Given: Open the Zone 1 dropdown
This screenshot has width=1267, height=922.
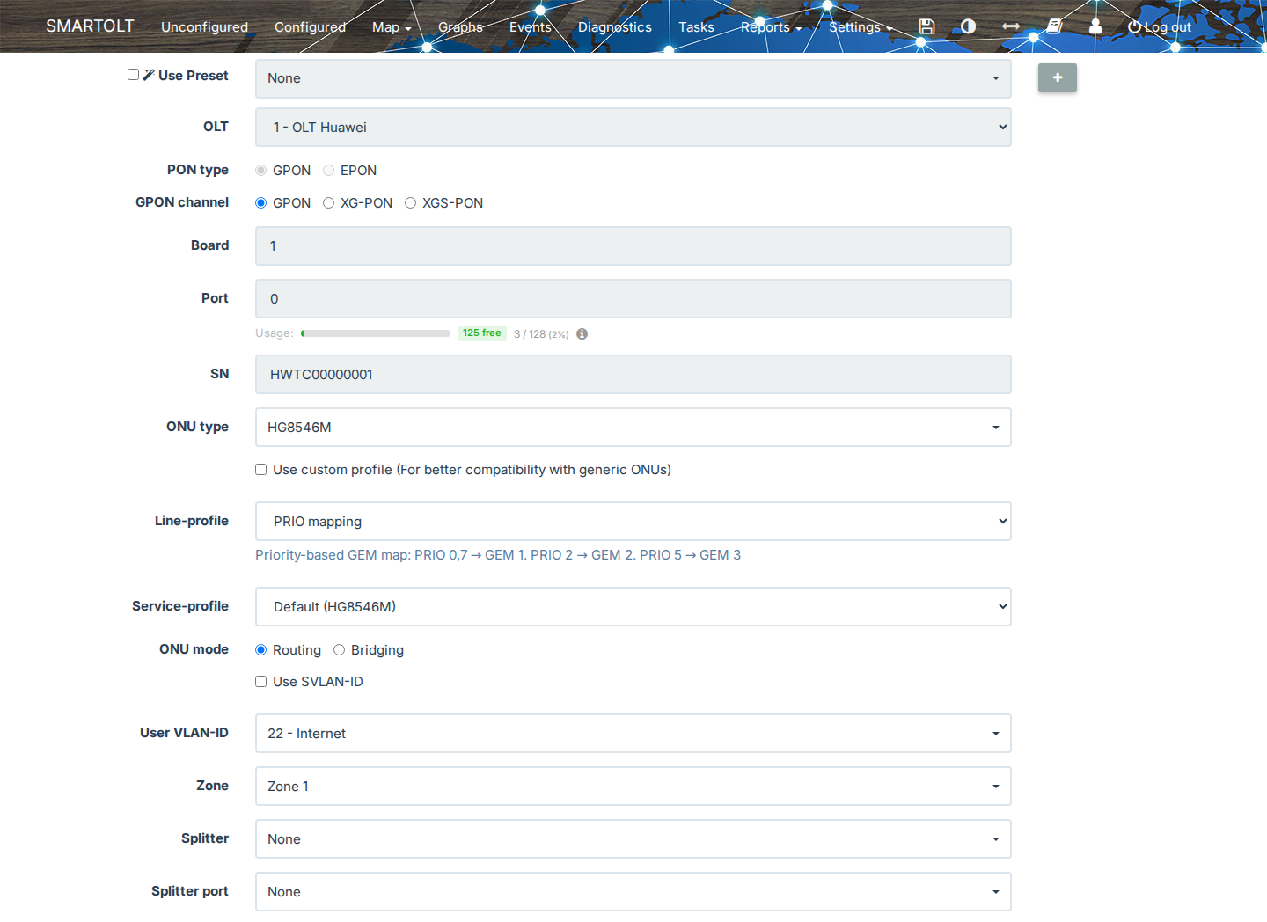Looking at the screenshot, I should click(633, 786).
